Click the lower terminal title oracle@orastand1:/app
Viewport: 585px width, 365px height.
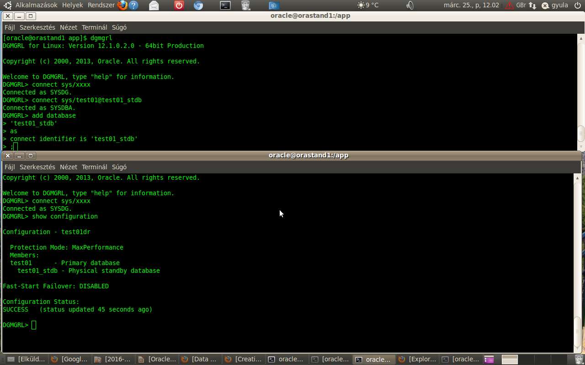point(308,155)
